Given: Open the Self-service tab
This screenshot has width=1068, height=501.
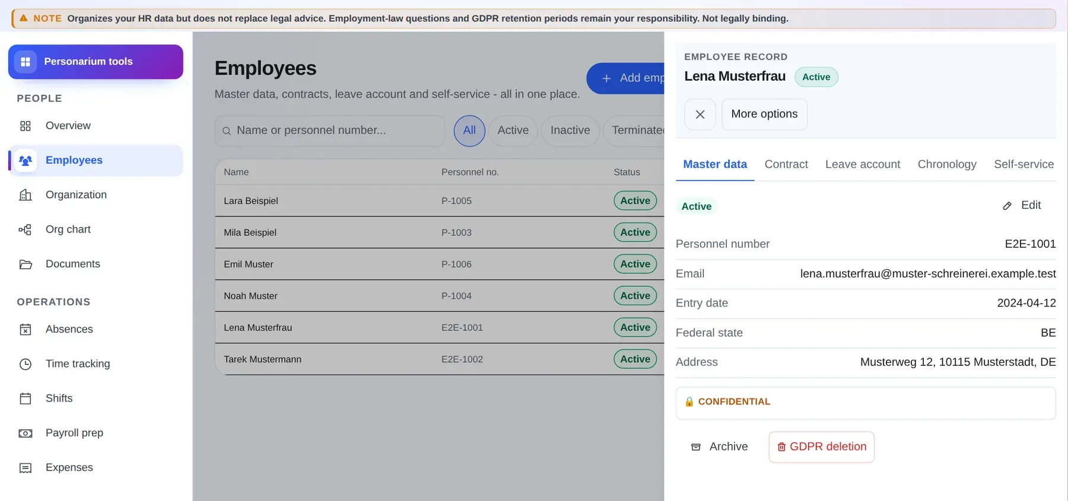Looking at the screenshot, I should 1024,164.
